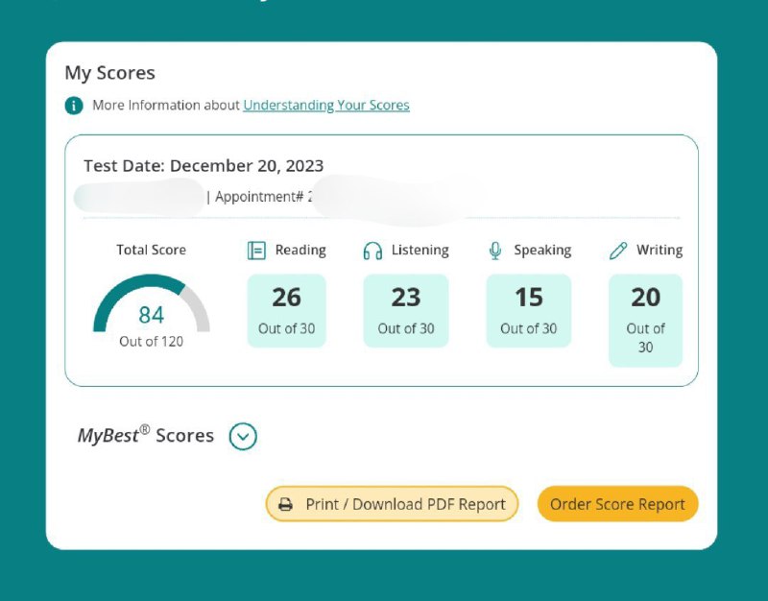The height and width of the screenshot is (601, 768).
Task: Select the Listening score card showing 23
Action: tap(406, 310)
